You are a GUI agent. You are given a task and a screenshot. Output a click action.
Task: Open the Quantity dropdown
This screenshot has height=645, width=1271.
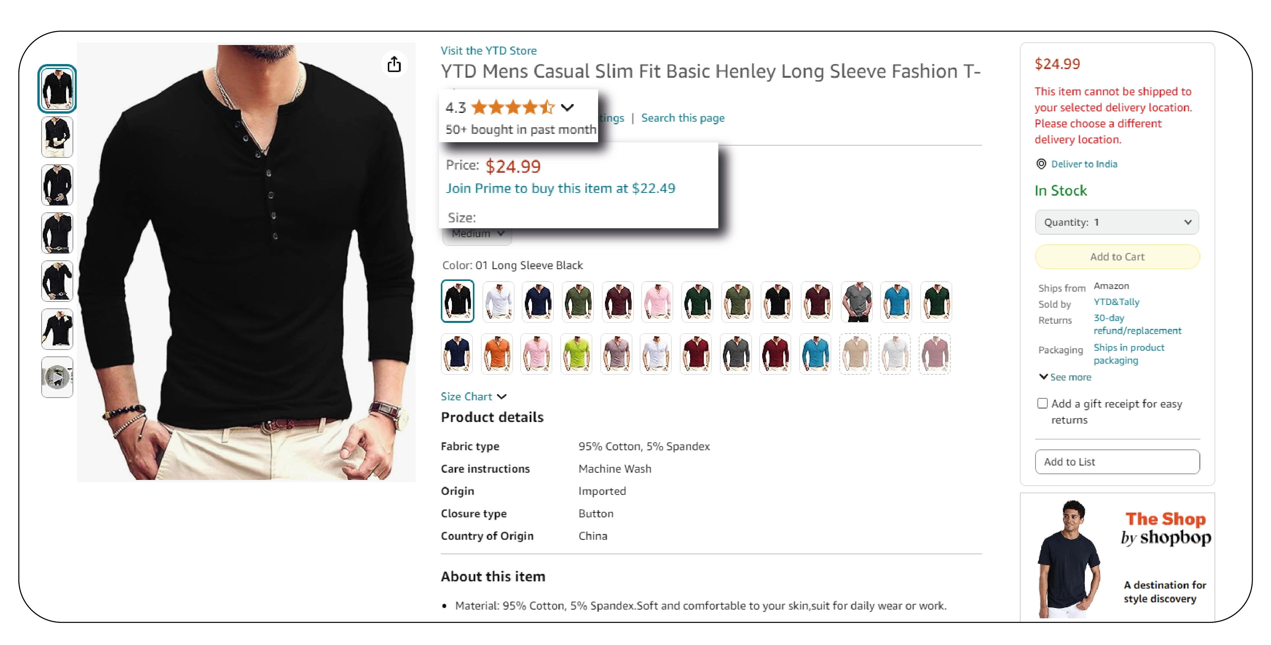1117,222
